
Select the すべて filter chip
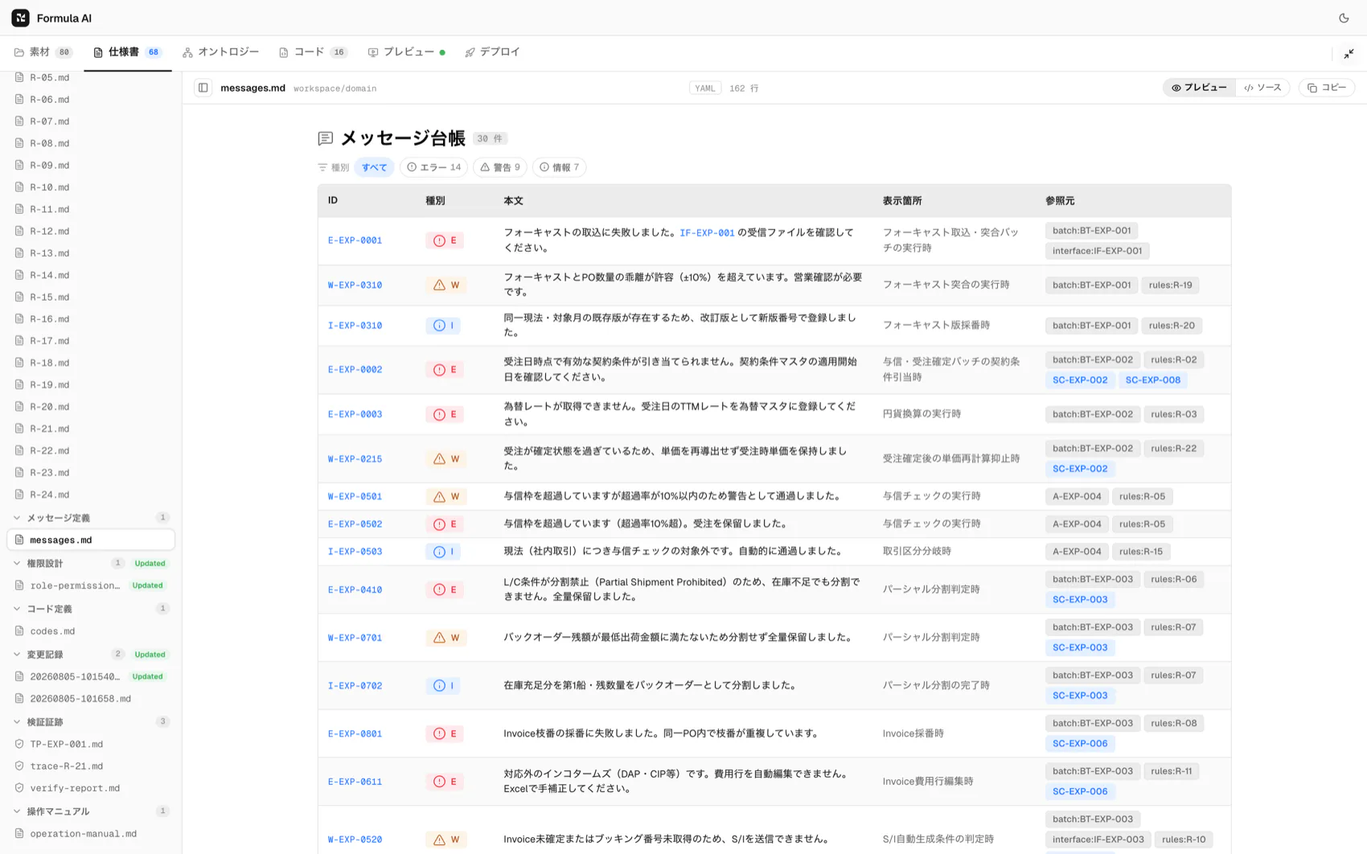pos(374,167)
